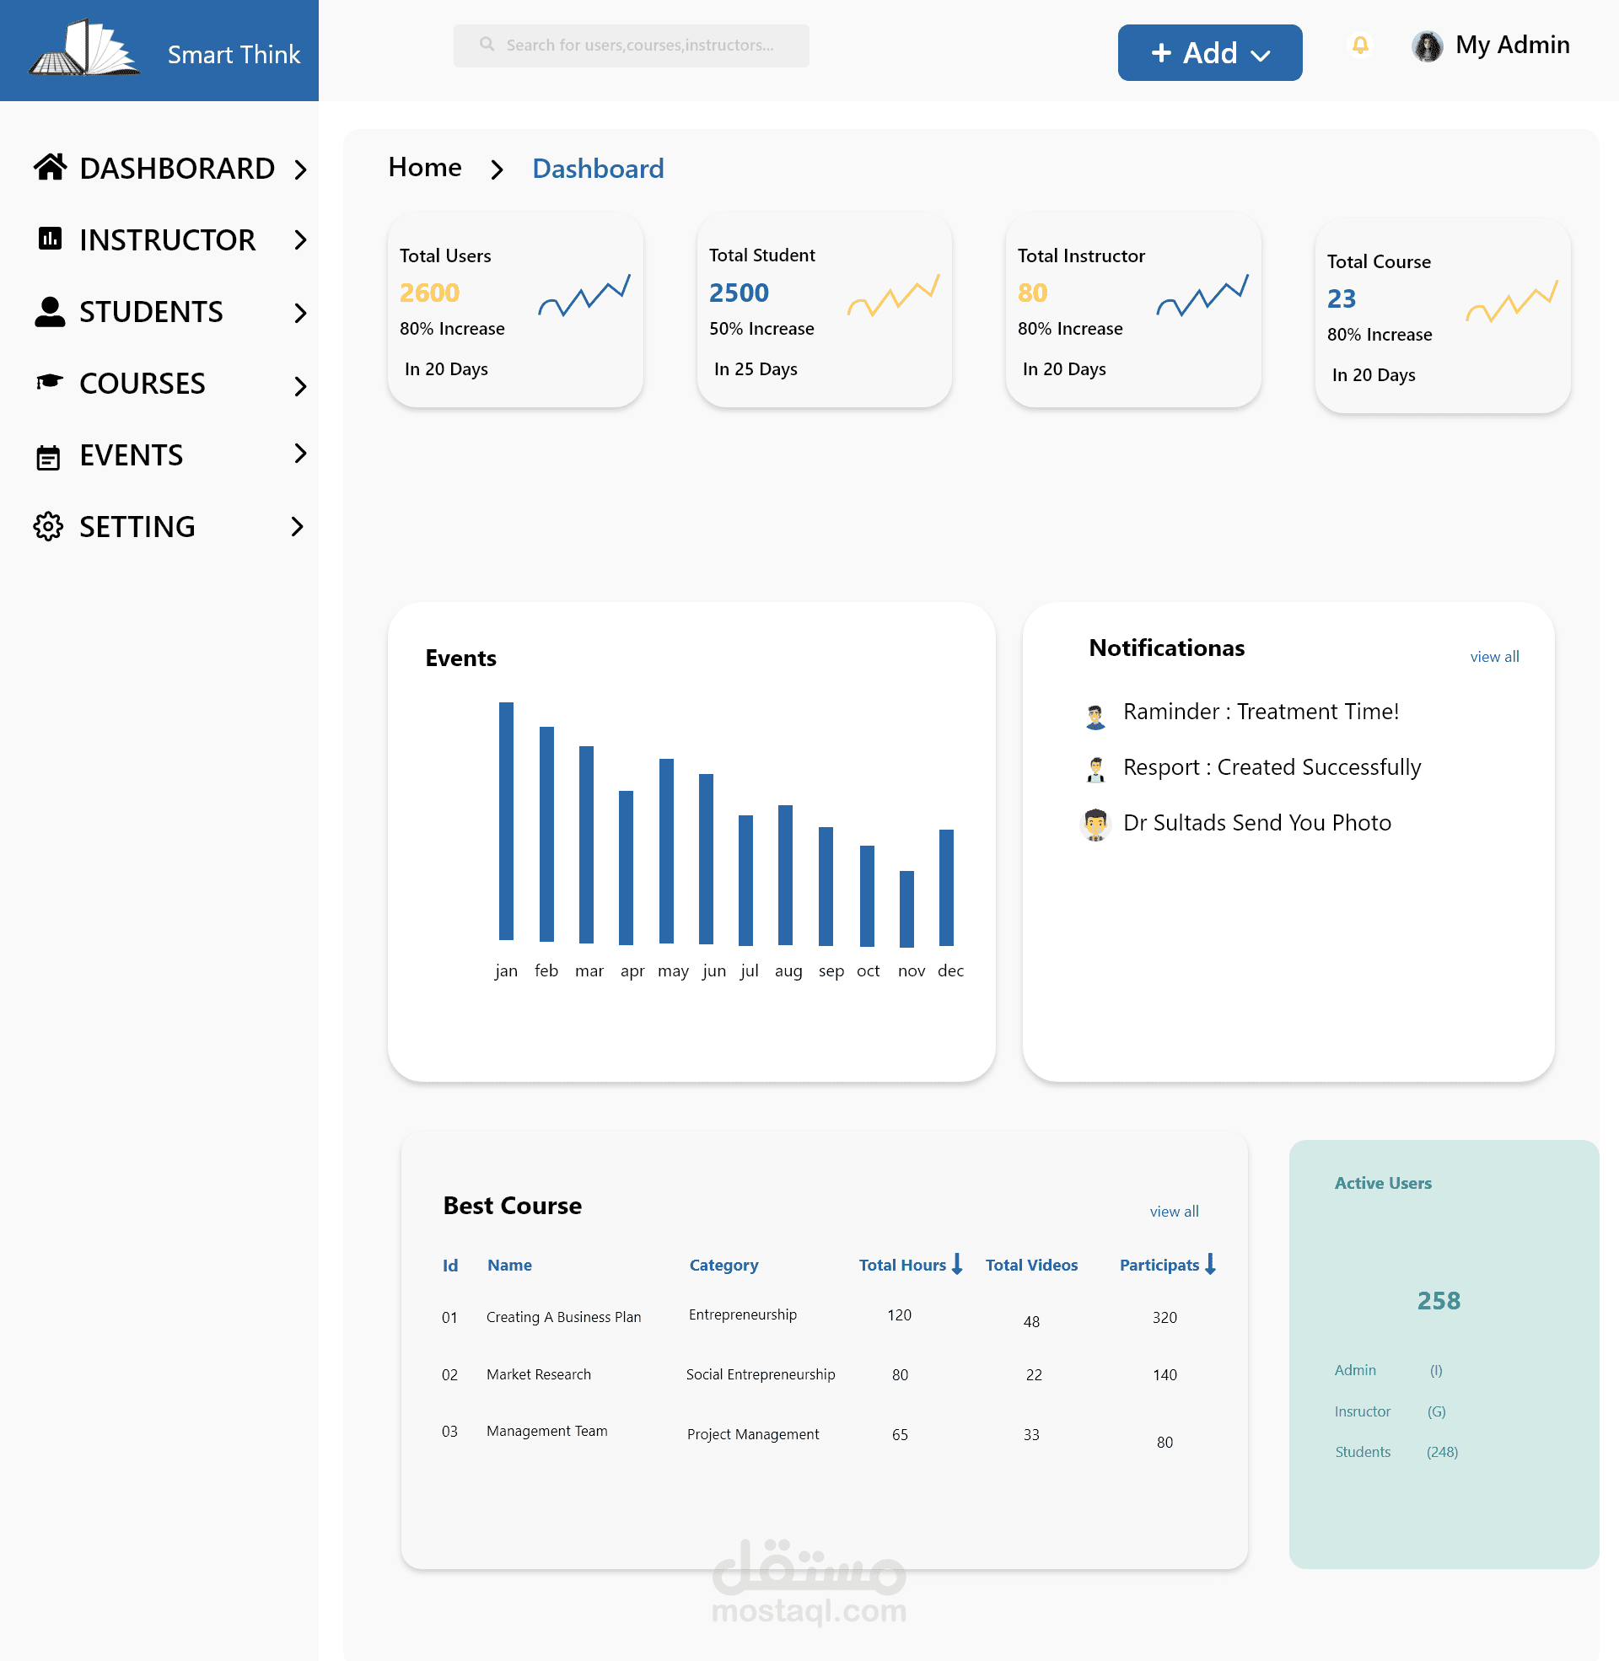This screenshot has height=1661, width=1619.
Task: Switch to Home breadcrumb
Action: pyautogui.click(x=424, y=168)
